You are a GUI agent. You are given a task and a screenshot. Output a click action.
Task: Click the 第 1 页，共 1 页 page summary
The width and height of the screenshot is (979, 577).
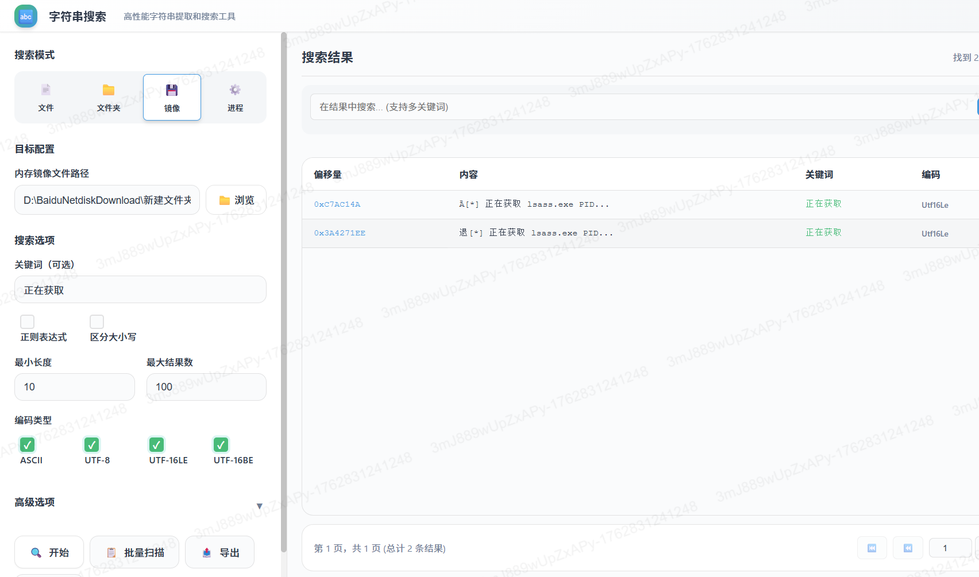380,548
